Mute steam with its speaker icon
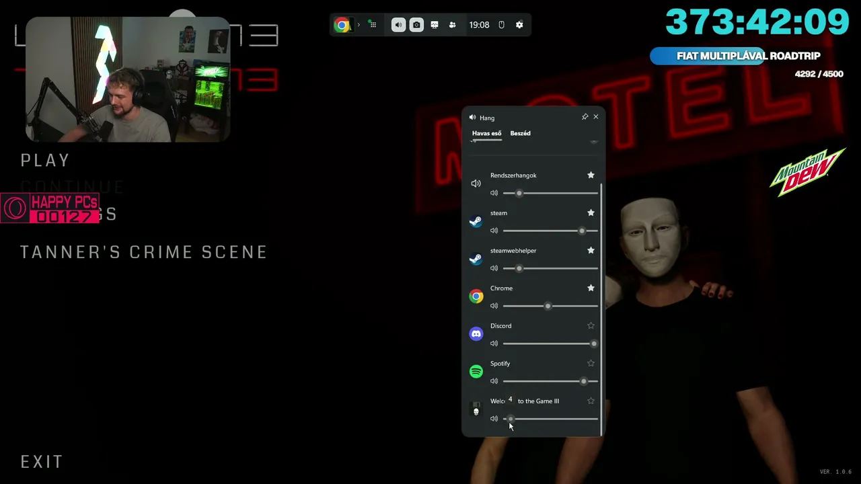The width and height of the screenshot is (861, 484). (494, 231)
